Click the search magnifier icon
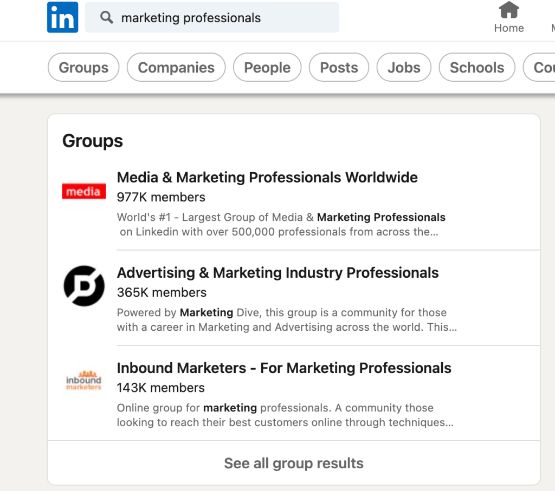 coord(107,18)
